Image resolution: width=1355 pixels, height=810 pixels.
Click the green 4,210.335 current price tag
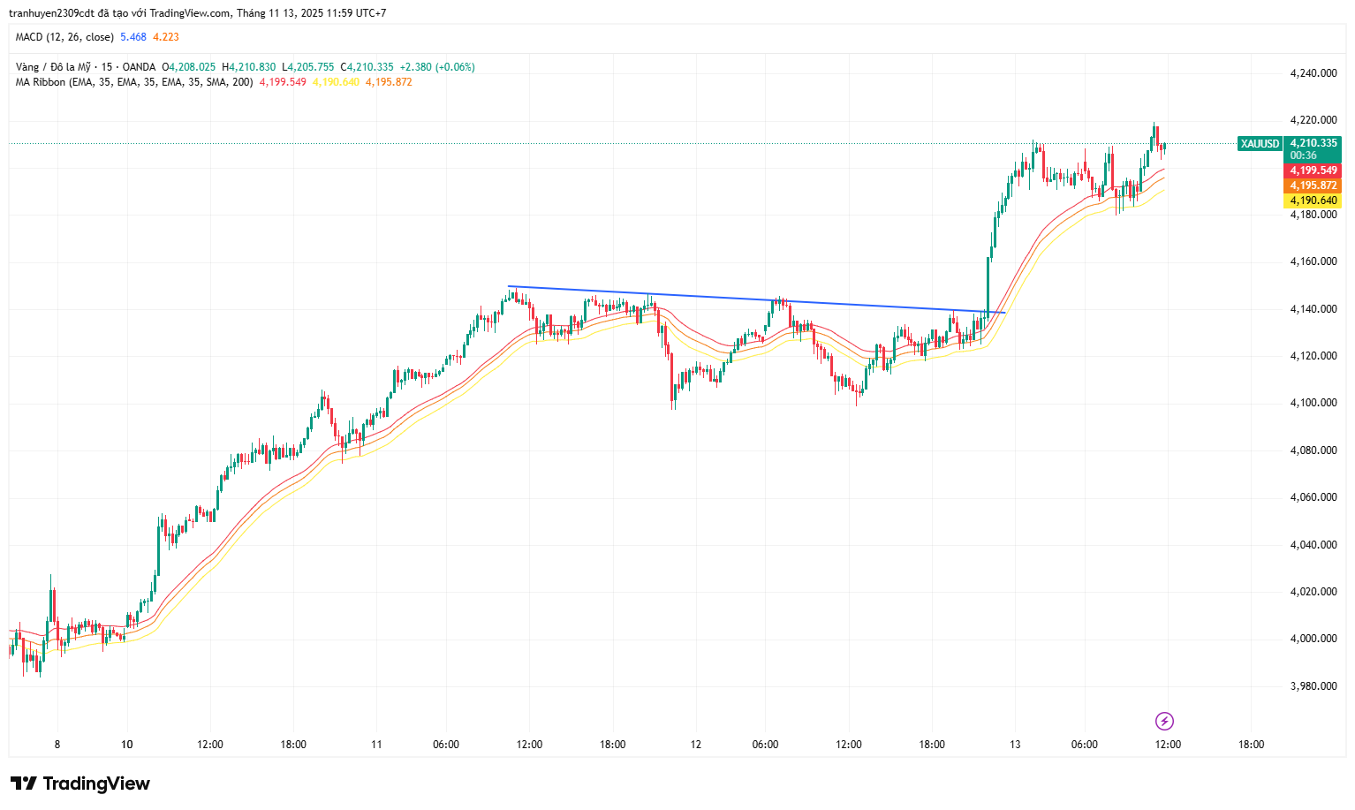[x=1313, y=143]
